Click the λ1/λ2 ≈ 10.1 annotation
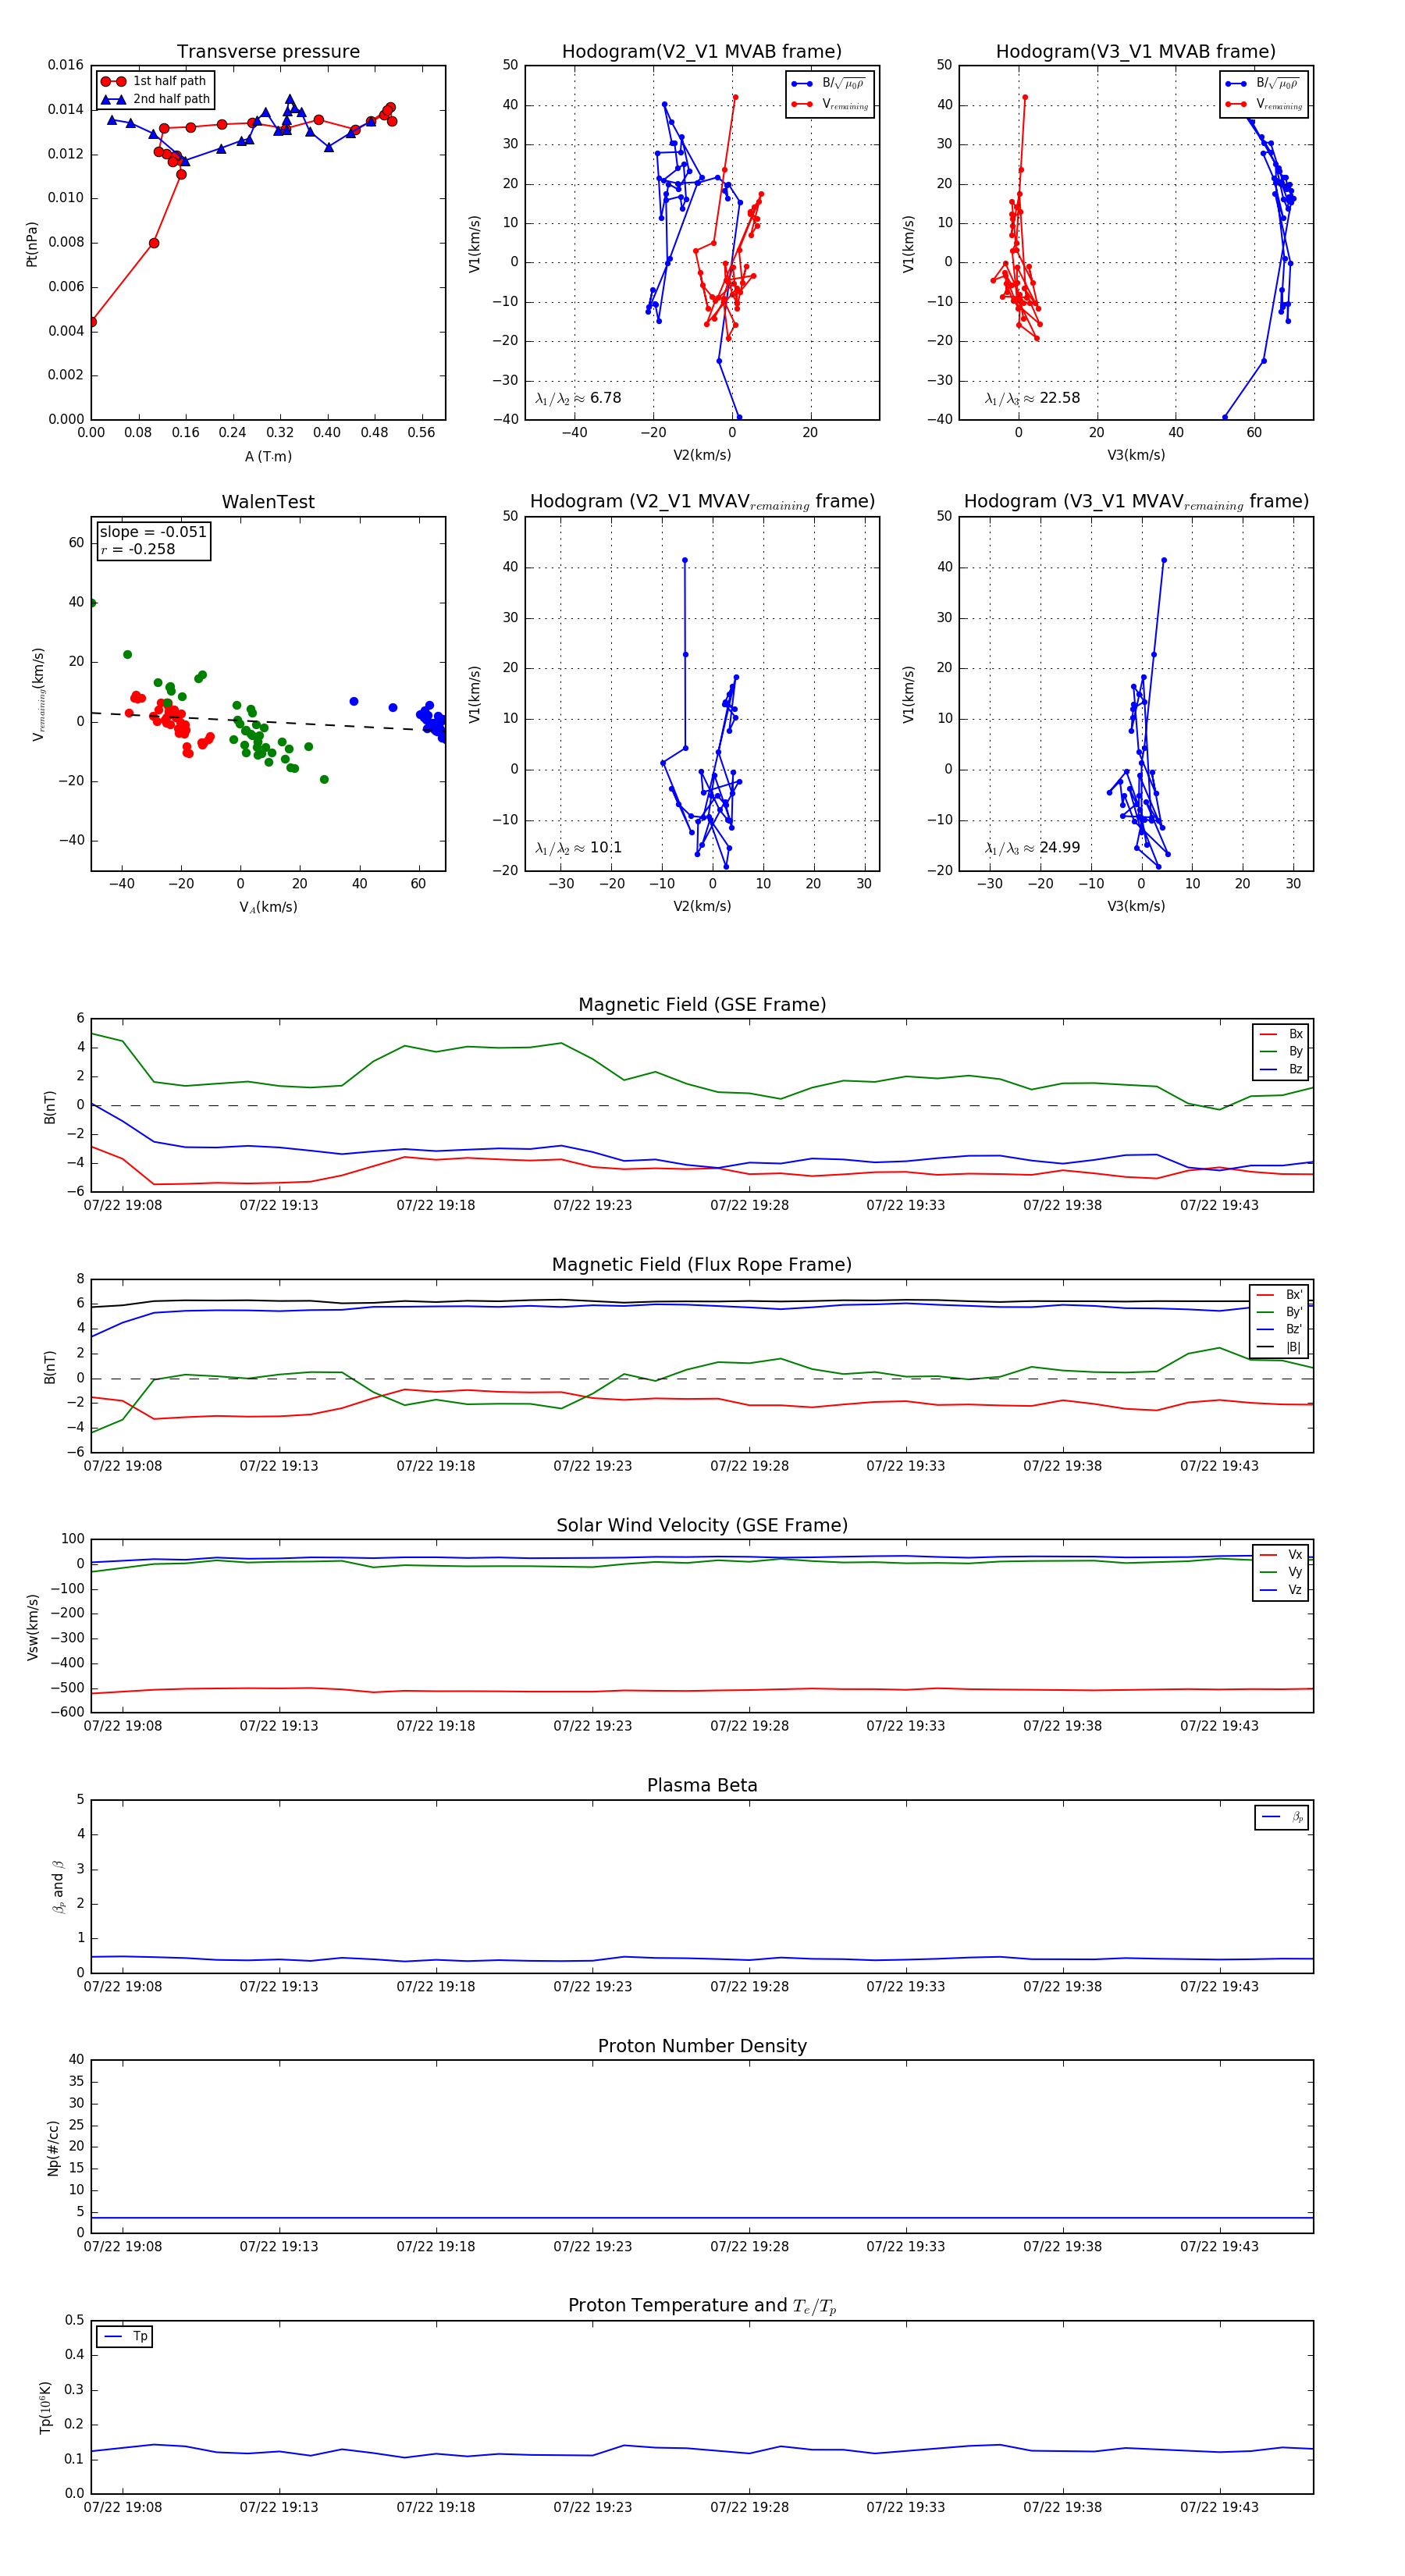Viewport: 1405px width, 2576px height. pos(578,848)
